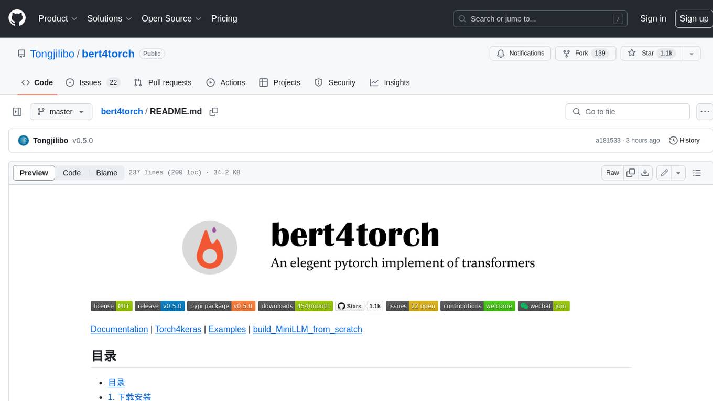The height and width of the screenshot is (401, 713).
Task: Open the Raw file view
Action: point(612,173)
